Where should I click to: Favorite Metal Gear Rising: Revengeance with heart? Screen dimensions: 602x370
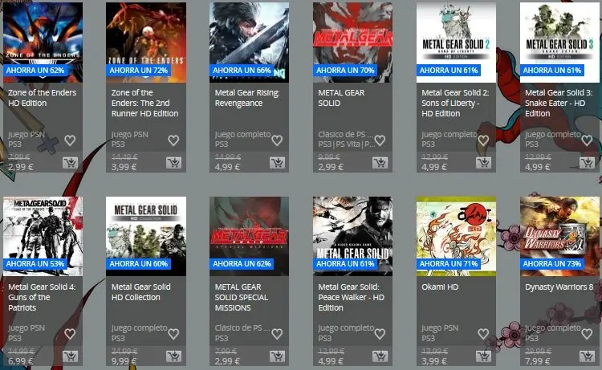pyautogui.click(x=277, y=140)
